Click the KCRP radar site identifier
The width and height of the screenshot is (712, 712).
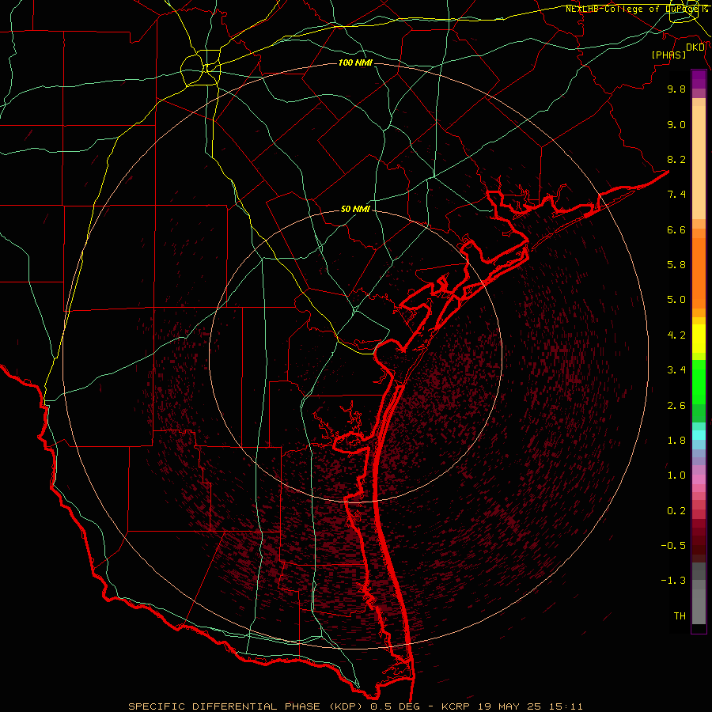coord(456,706)
